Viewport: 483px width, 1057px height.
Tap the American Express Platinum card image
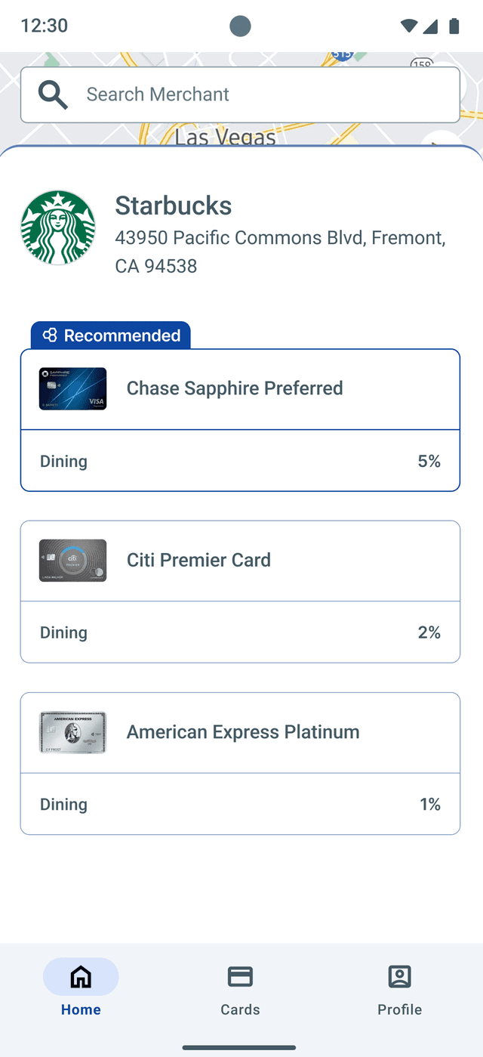[x=72, y=732]
